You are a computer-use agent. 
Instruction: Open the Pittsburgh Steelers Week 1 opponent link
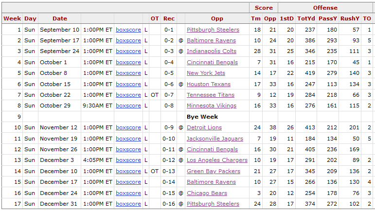[x=213, y=30]
